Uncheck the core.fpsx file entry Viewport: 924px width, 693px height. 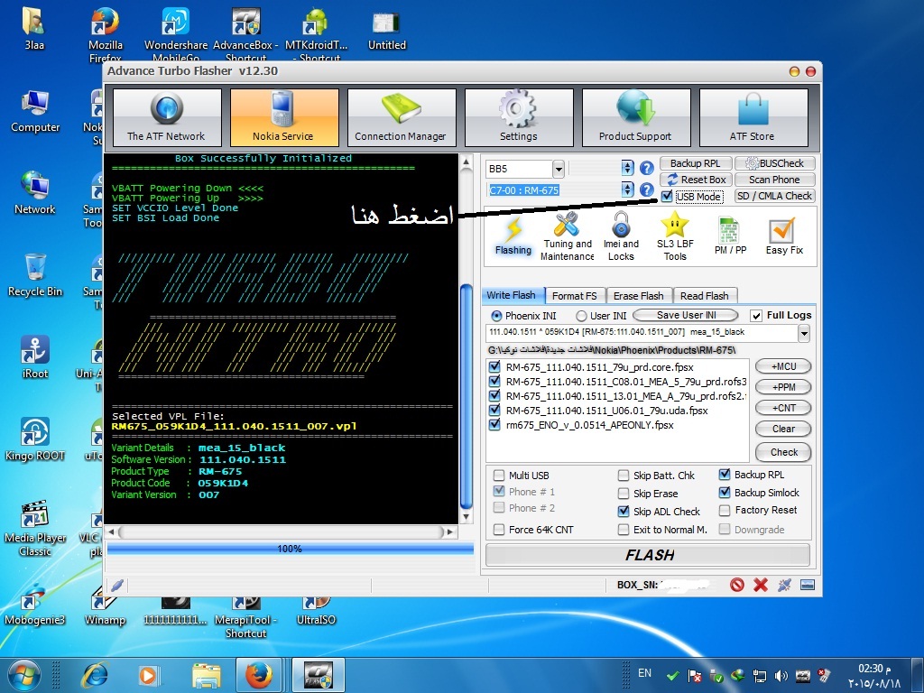tap(494, 366)
